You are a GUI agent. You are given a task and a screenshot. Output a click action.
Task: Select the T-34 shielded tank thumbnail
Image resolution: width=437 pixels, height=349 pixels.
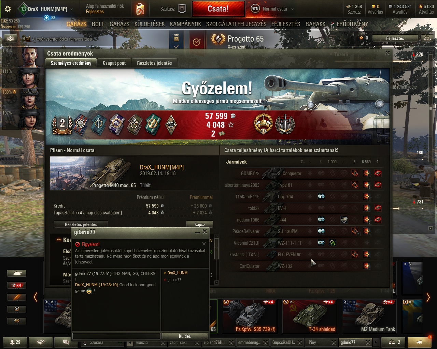click(x=310, y=316)
